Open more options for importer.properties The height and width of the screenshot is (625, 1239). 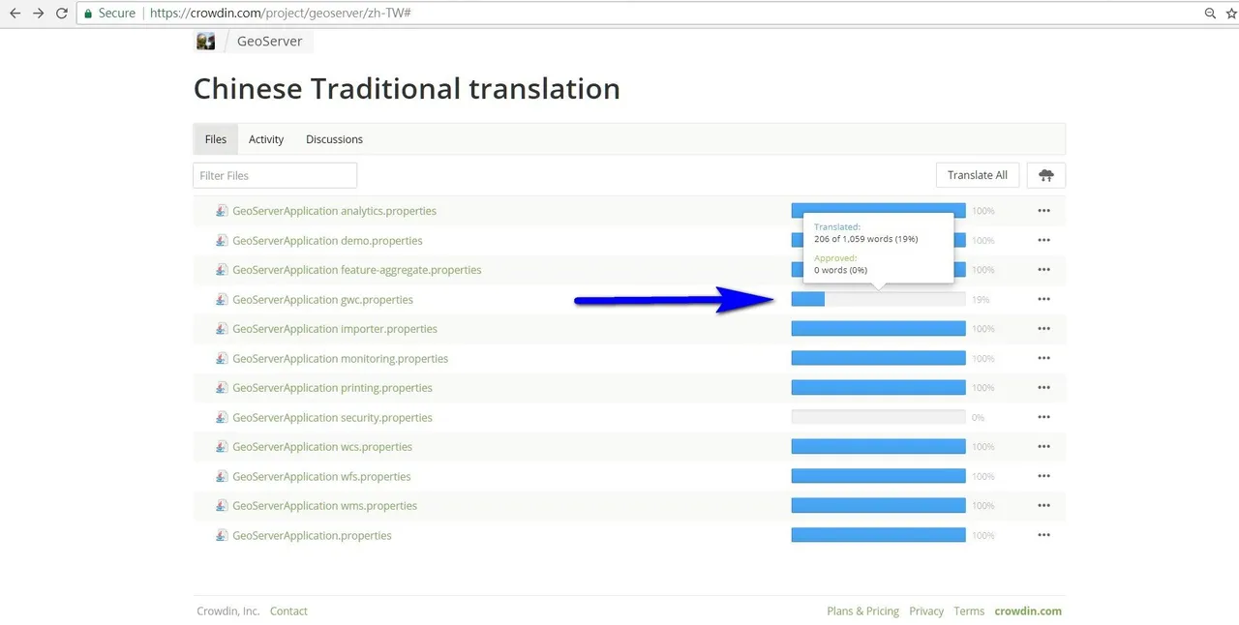pyautogui.click(x=1043, y=329)
